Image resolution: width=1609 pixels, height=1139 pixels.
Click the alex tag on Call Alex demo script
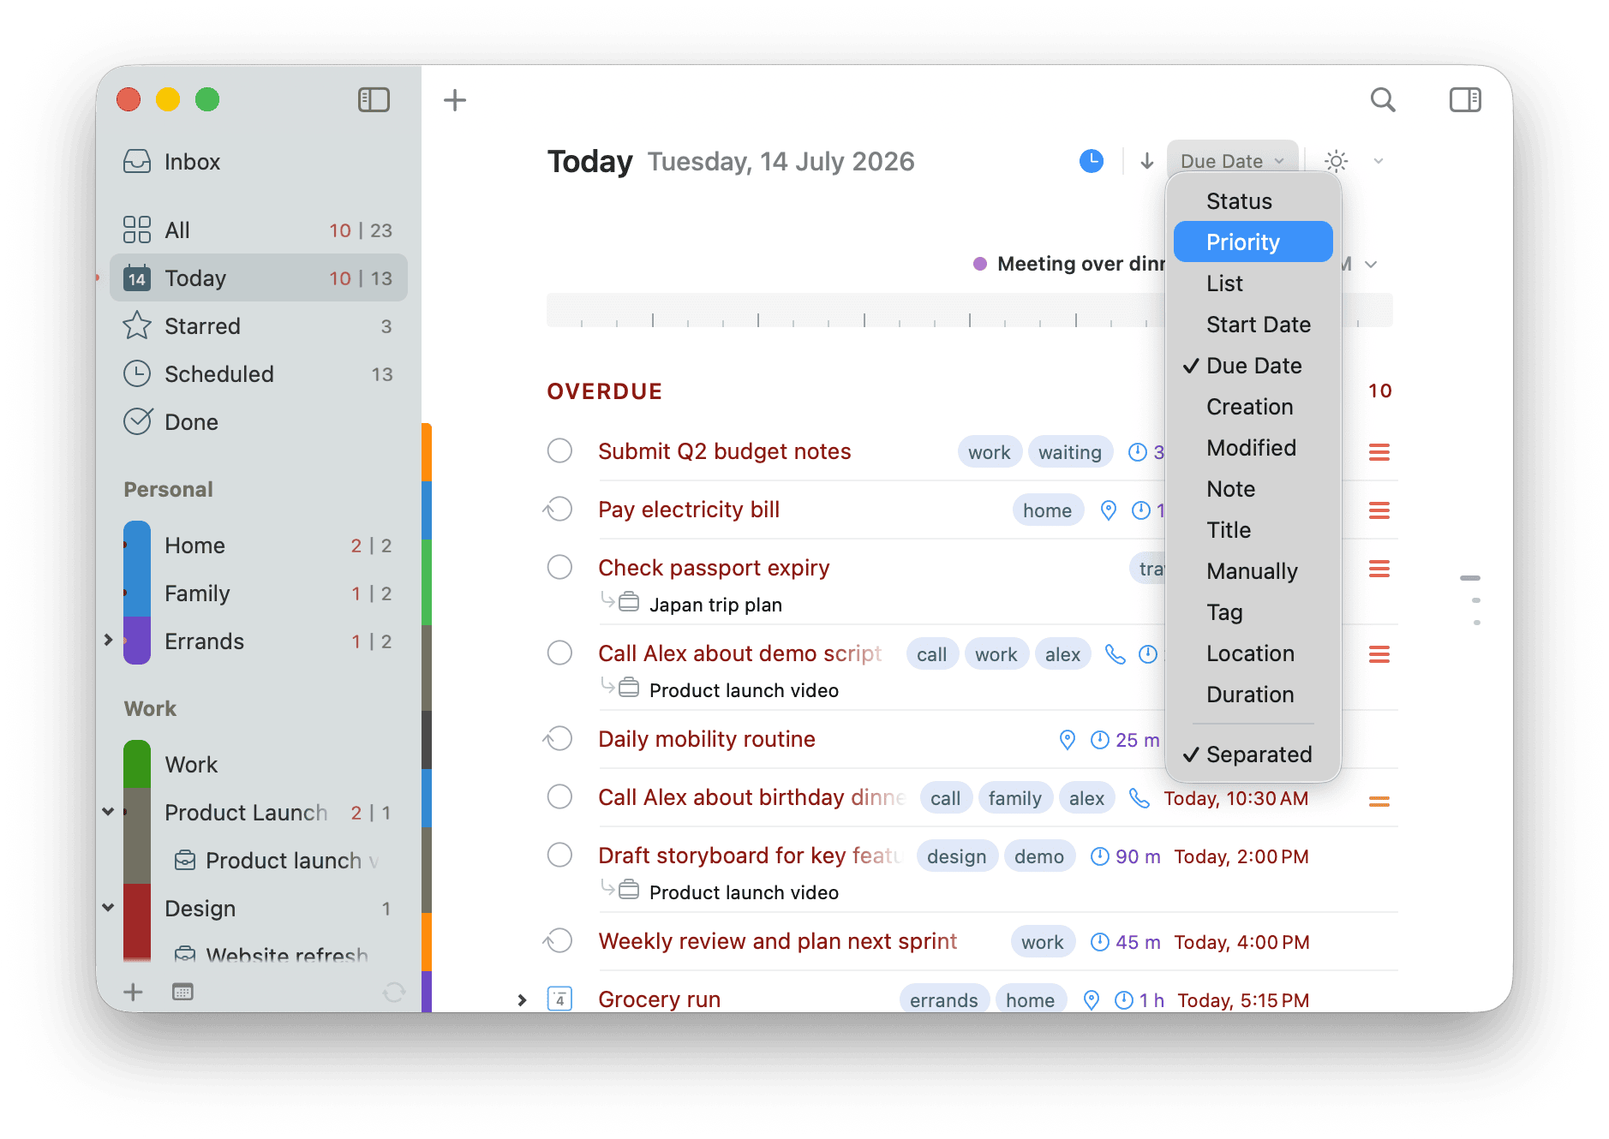point(1062,654)
